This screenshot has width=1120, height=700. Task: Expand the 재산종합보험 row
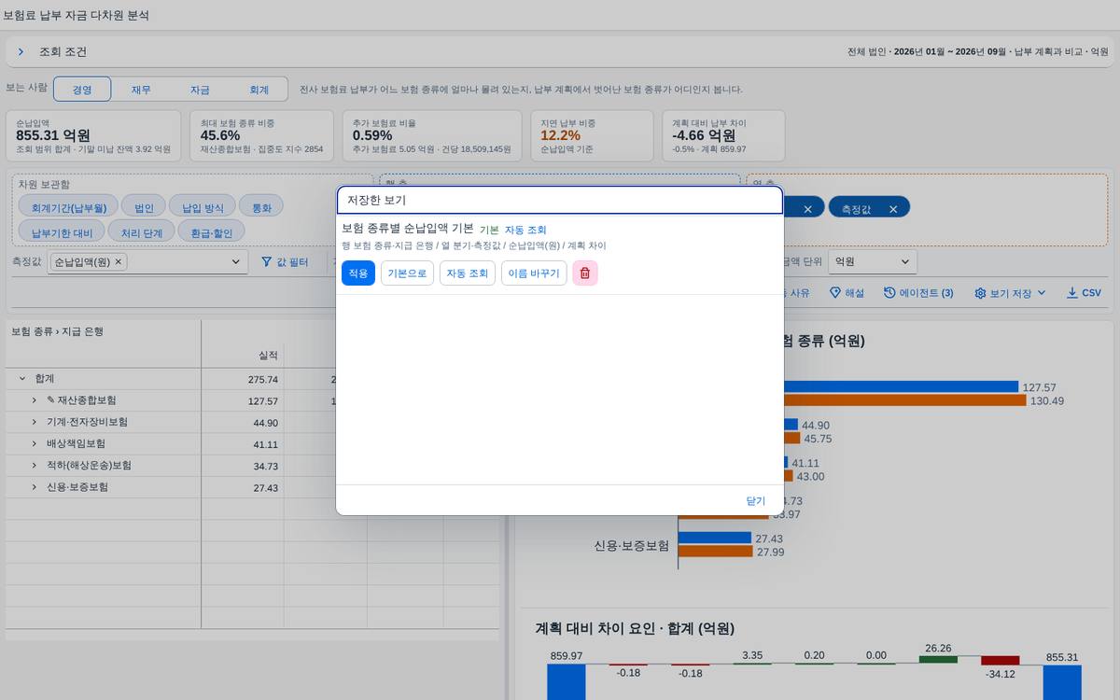point(34,400)
